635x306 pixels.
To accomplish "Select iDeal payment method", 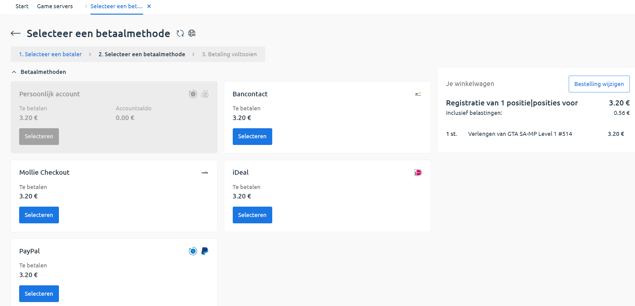I will tap(252, 215).
